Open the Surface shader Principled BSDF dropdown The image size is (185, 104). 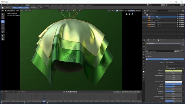tap(174, 63)
